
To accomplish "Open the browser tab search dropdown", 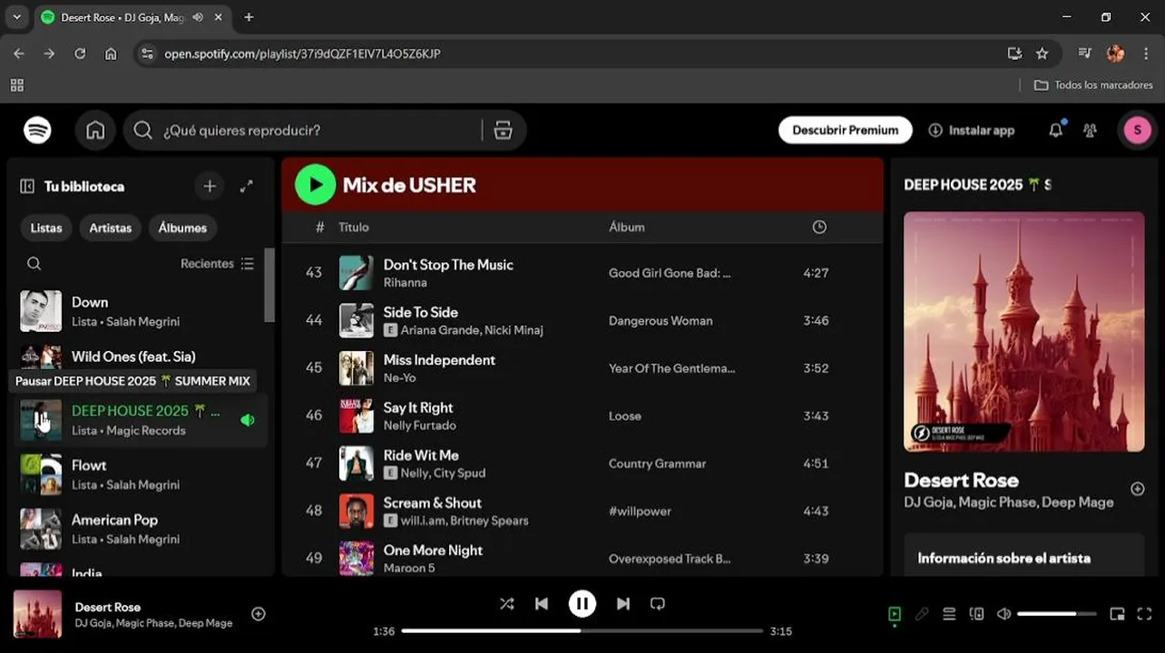I will click(16, 17).
